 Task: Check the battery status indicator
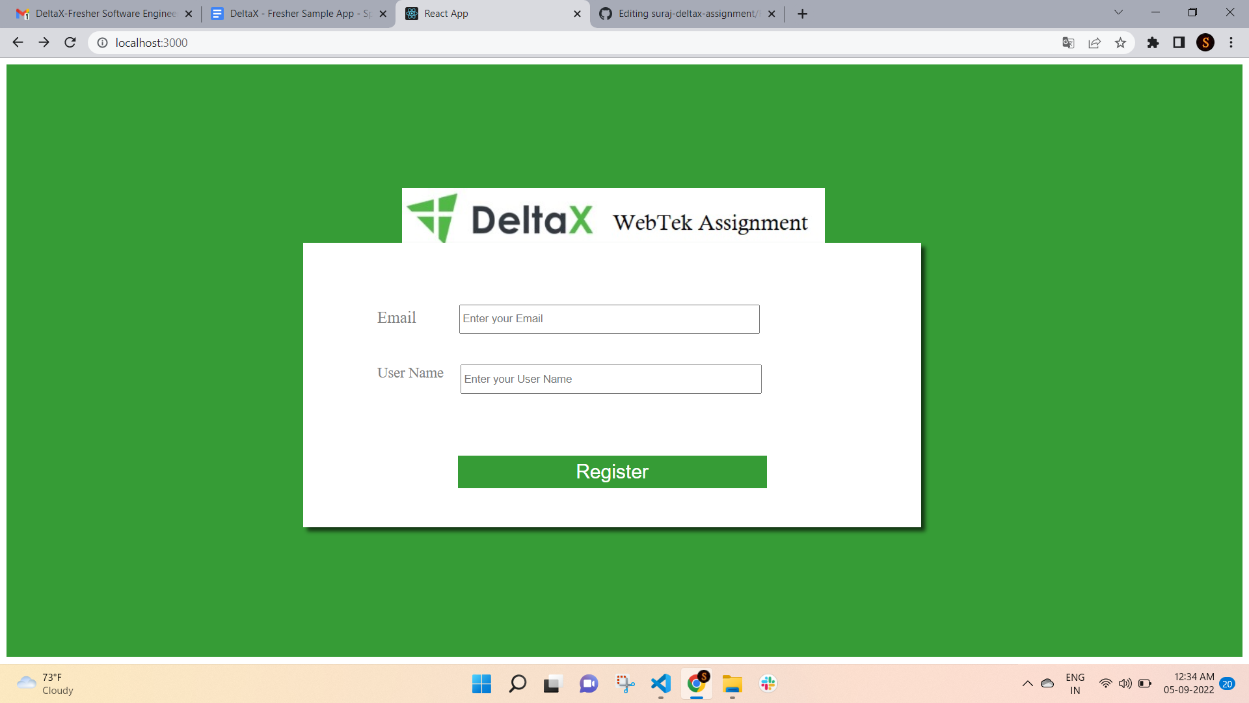tap(1145, 683)
